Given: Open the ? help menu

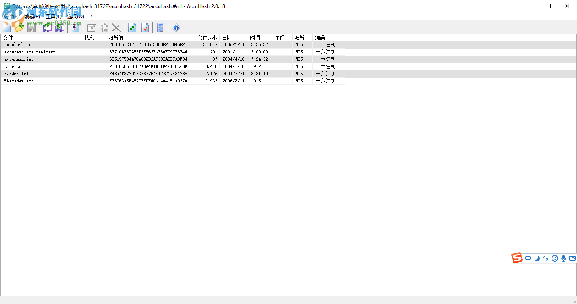Looking at the screenshot, I should [x=91, y=17].
